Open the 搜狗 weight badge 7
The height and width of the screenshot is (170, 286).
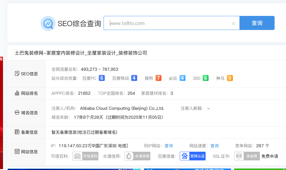pyautogui.click(x=158, y=78)
